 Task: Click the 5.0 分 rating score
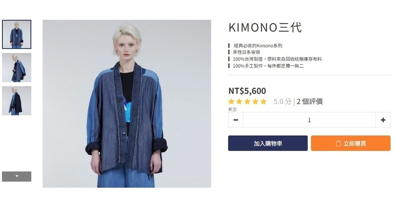pyautogui.click(x=283, y=102)
